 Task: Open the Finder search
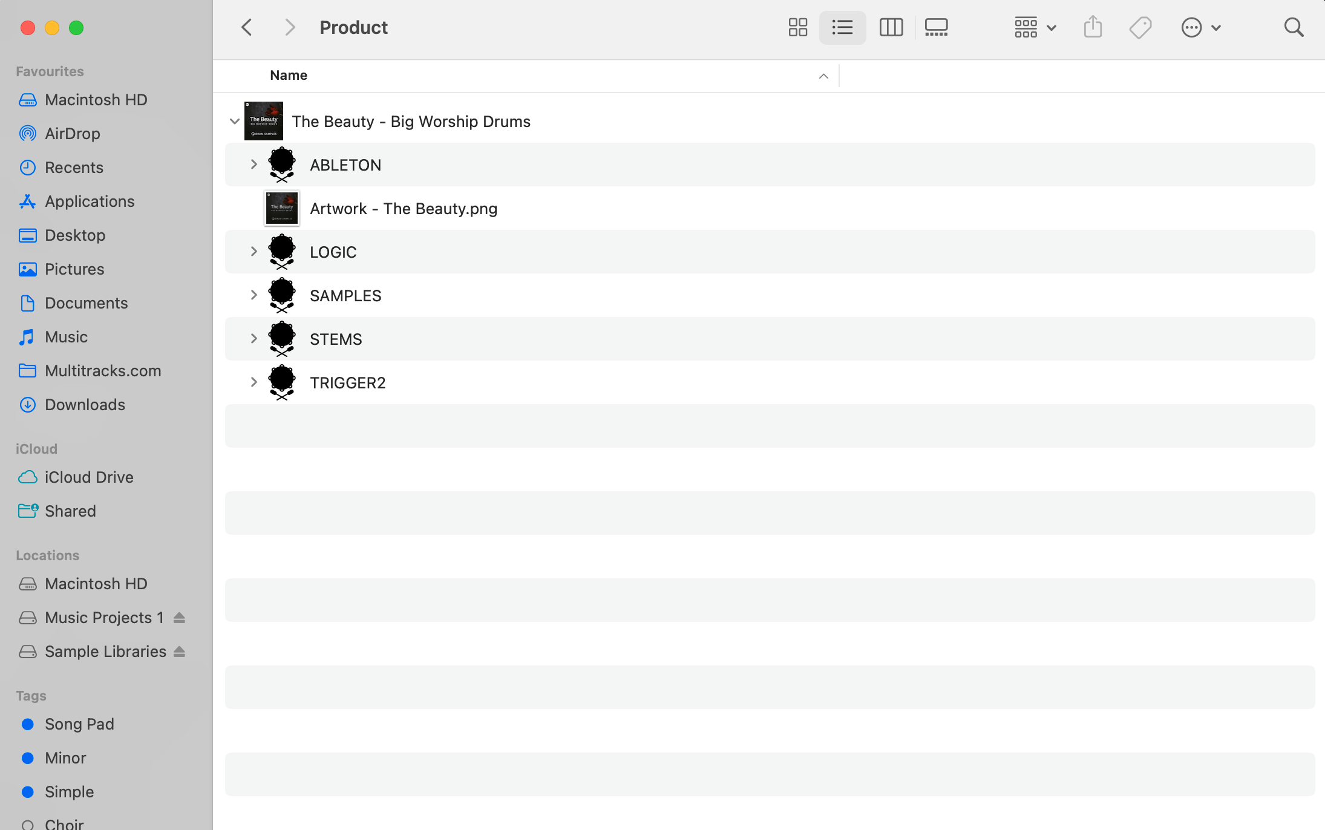(x=1294, y=27)
